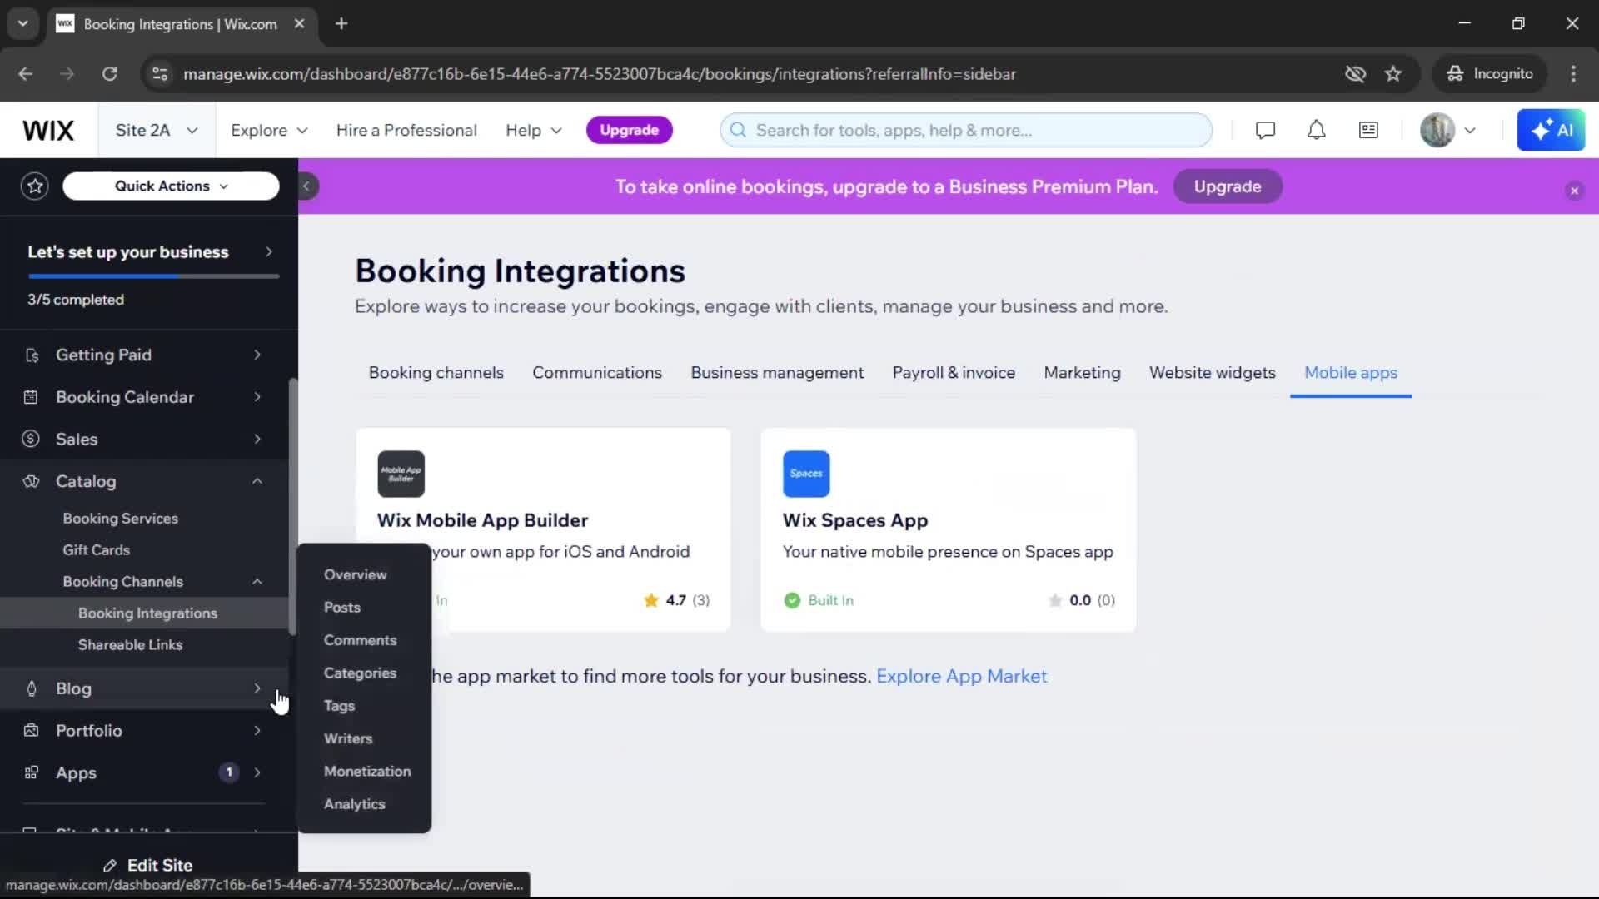Click the Sales dollar icon
The height and width of the screenshot is (899, 1599).
31,439
